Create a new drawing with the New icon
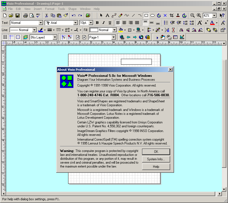This screenshot has height=203, width=228. [5, 16]
